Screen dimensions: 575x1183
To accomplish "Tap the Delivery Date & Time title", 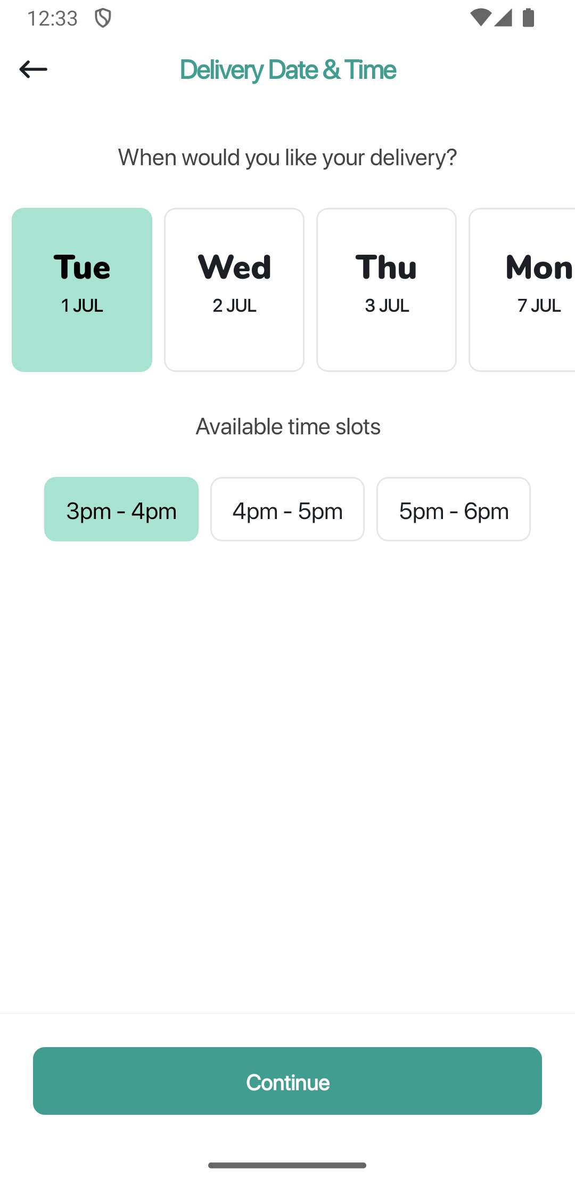I will click(287, 70).
